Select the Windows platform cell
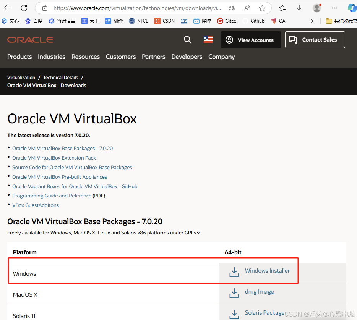The image size is (357, 320). click(x=113, y=273)
